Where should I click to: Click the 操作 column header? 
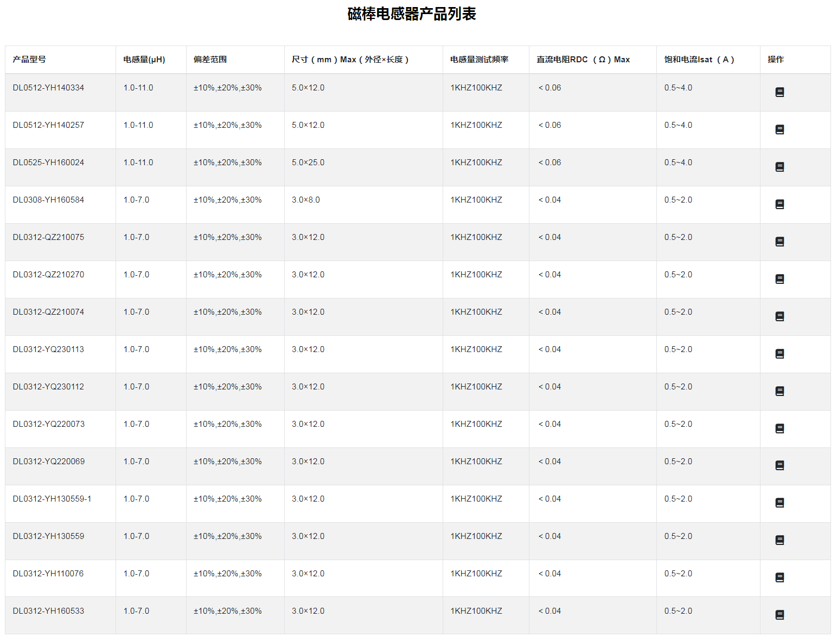(x=775, y=60)
